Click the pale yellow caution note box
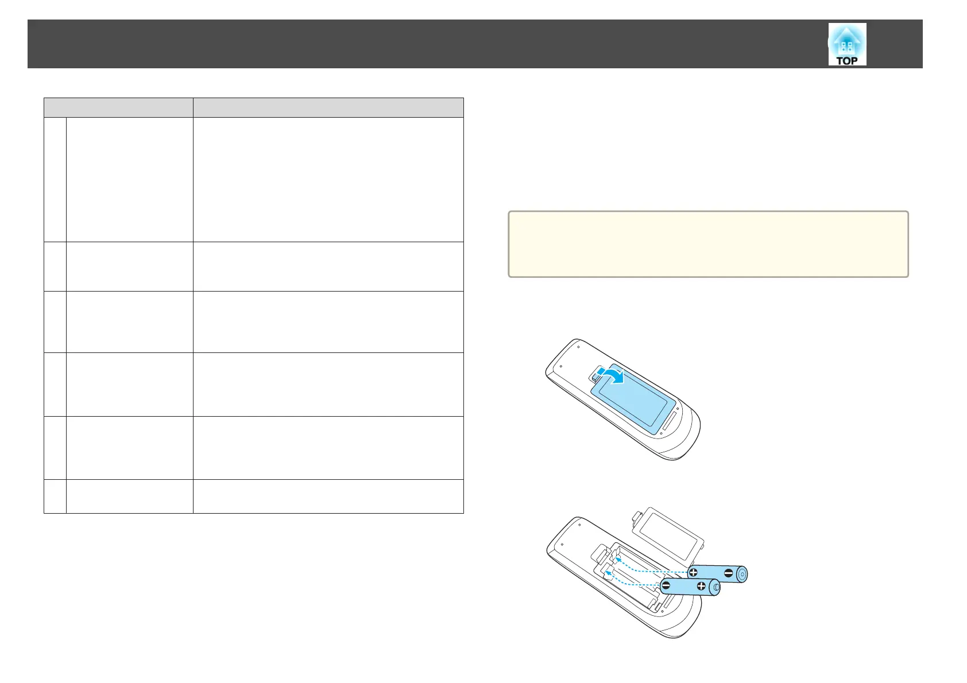Viewport: 967px width, 683px height. [708, 244]
